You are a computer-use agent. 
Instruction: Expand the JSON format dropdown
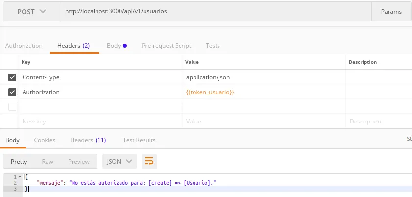[120, 161]
